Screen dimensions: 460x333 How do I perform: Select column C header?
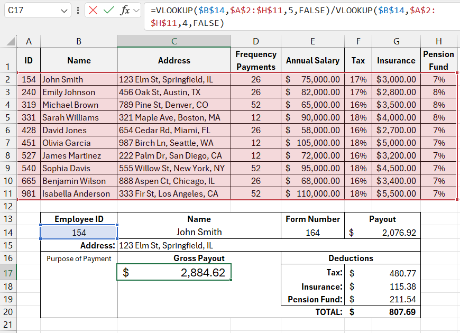click(x=174, y=41)
